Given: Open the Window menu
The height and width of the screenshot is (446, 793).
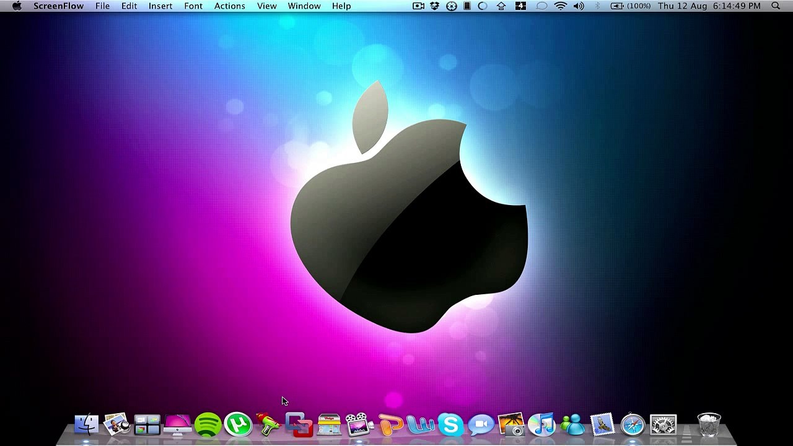Looking at the screenshot, I should (x=304, y=6).
